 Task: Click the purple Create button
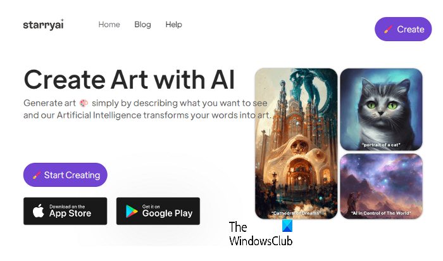click(403, 29)
